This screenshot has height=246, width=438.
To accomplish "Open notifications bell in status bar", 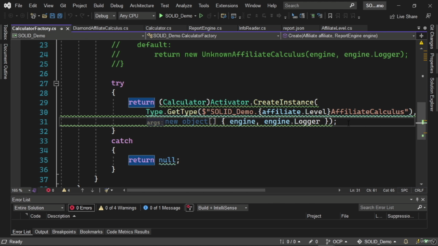I will (406, 241).
